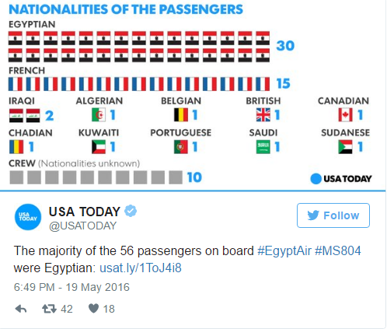Click the British flag icon

click(x=263, y=114)
